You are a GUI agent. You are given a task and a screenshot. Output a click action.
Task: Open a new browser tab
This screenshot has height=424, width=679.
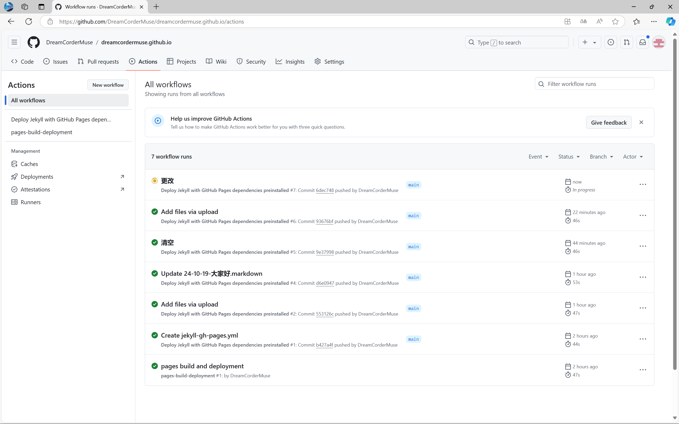pyautogui.click(x=156, y=7)
